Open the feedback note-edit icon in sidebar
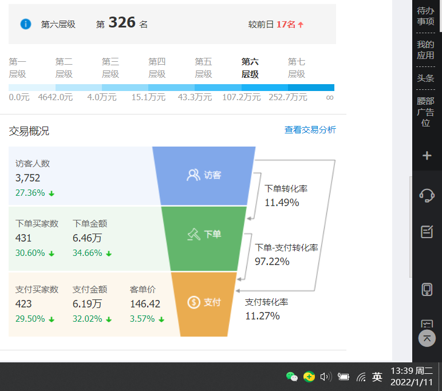 [427, 232]
